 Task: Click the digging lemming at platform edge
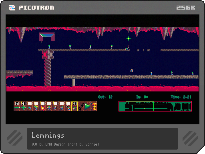click(x=127, y=48)
